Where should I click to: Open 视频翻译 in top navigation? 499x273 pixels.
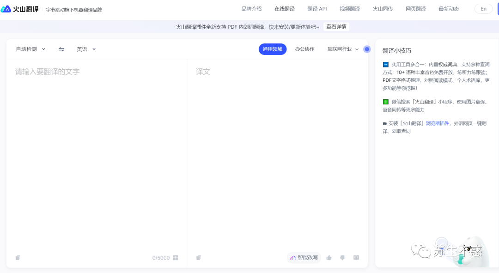[350, 9]
